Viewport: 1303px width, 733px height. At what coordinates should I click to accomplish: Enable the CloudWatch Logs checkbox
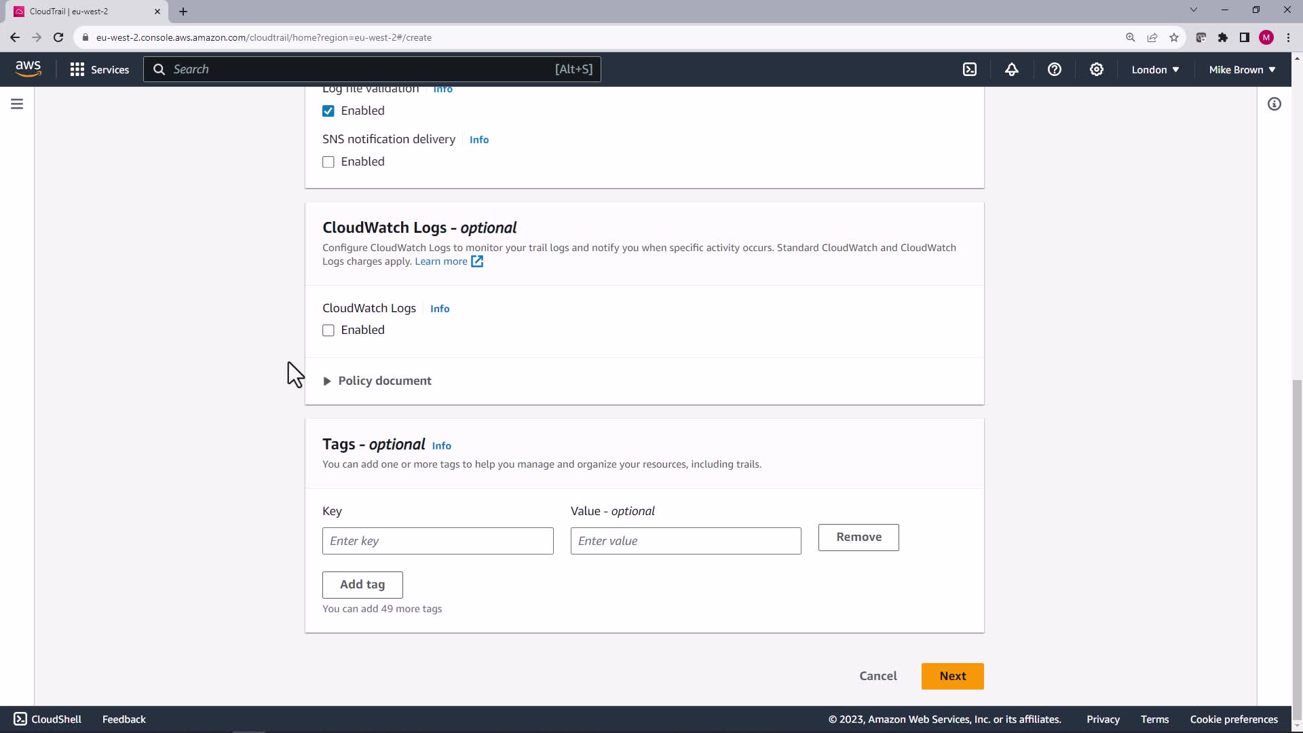pyautogui.click(x=328, y=331)
